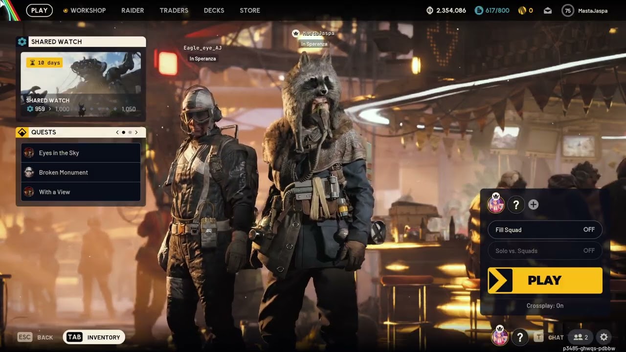626x352 pixels.
Task: Click the 617/800 currency value
Action: pos(497,10)
